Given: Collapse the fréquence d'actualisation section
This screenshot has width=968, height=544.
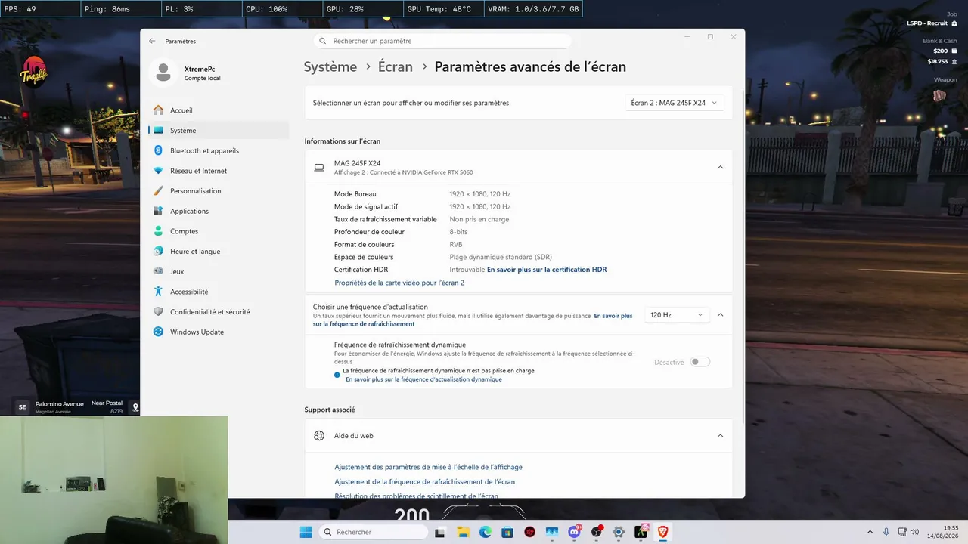Looking at the screenshot, I should 720,315.
